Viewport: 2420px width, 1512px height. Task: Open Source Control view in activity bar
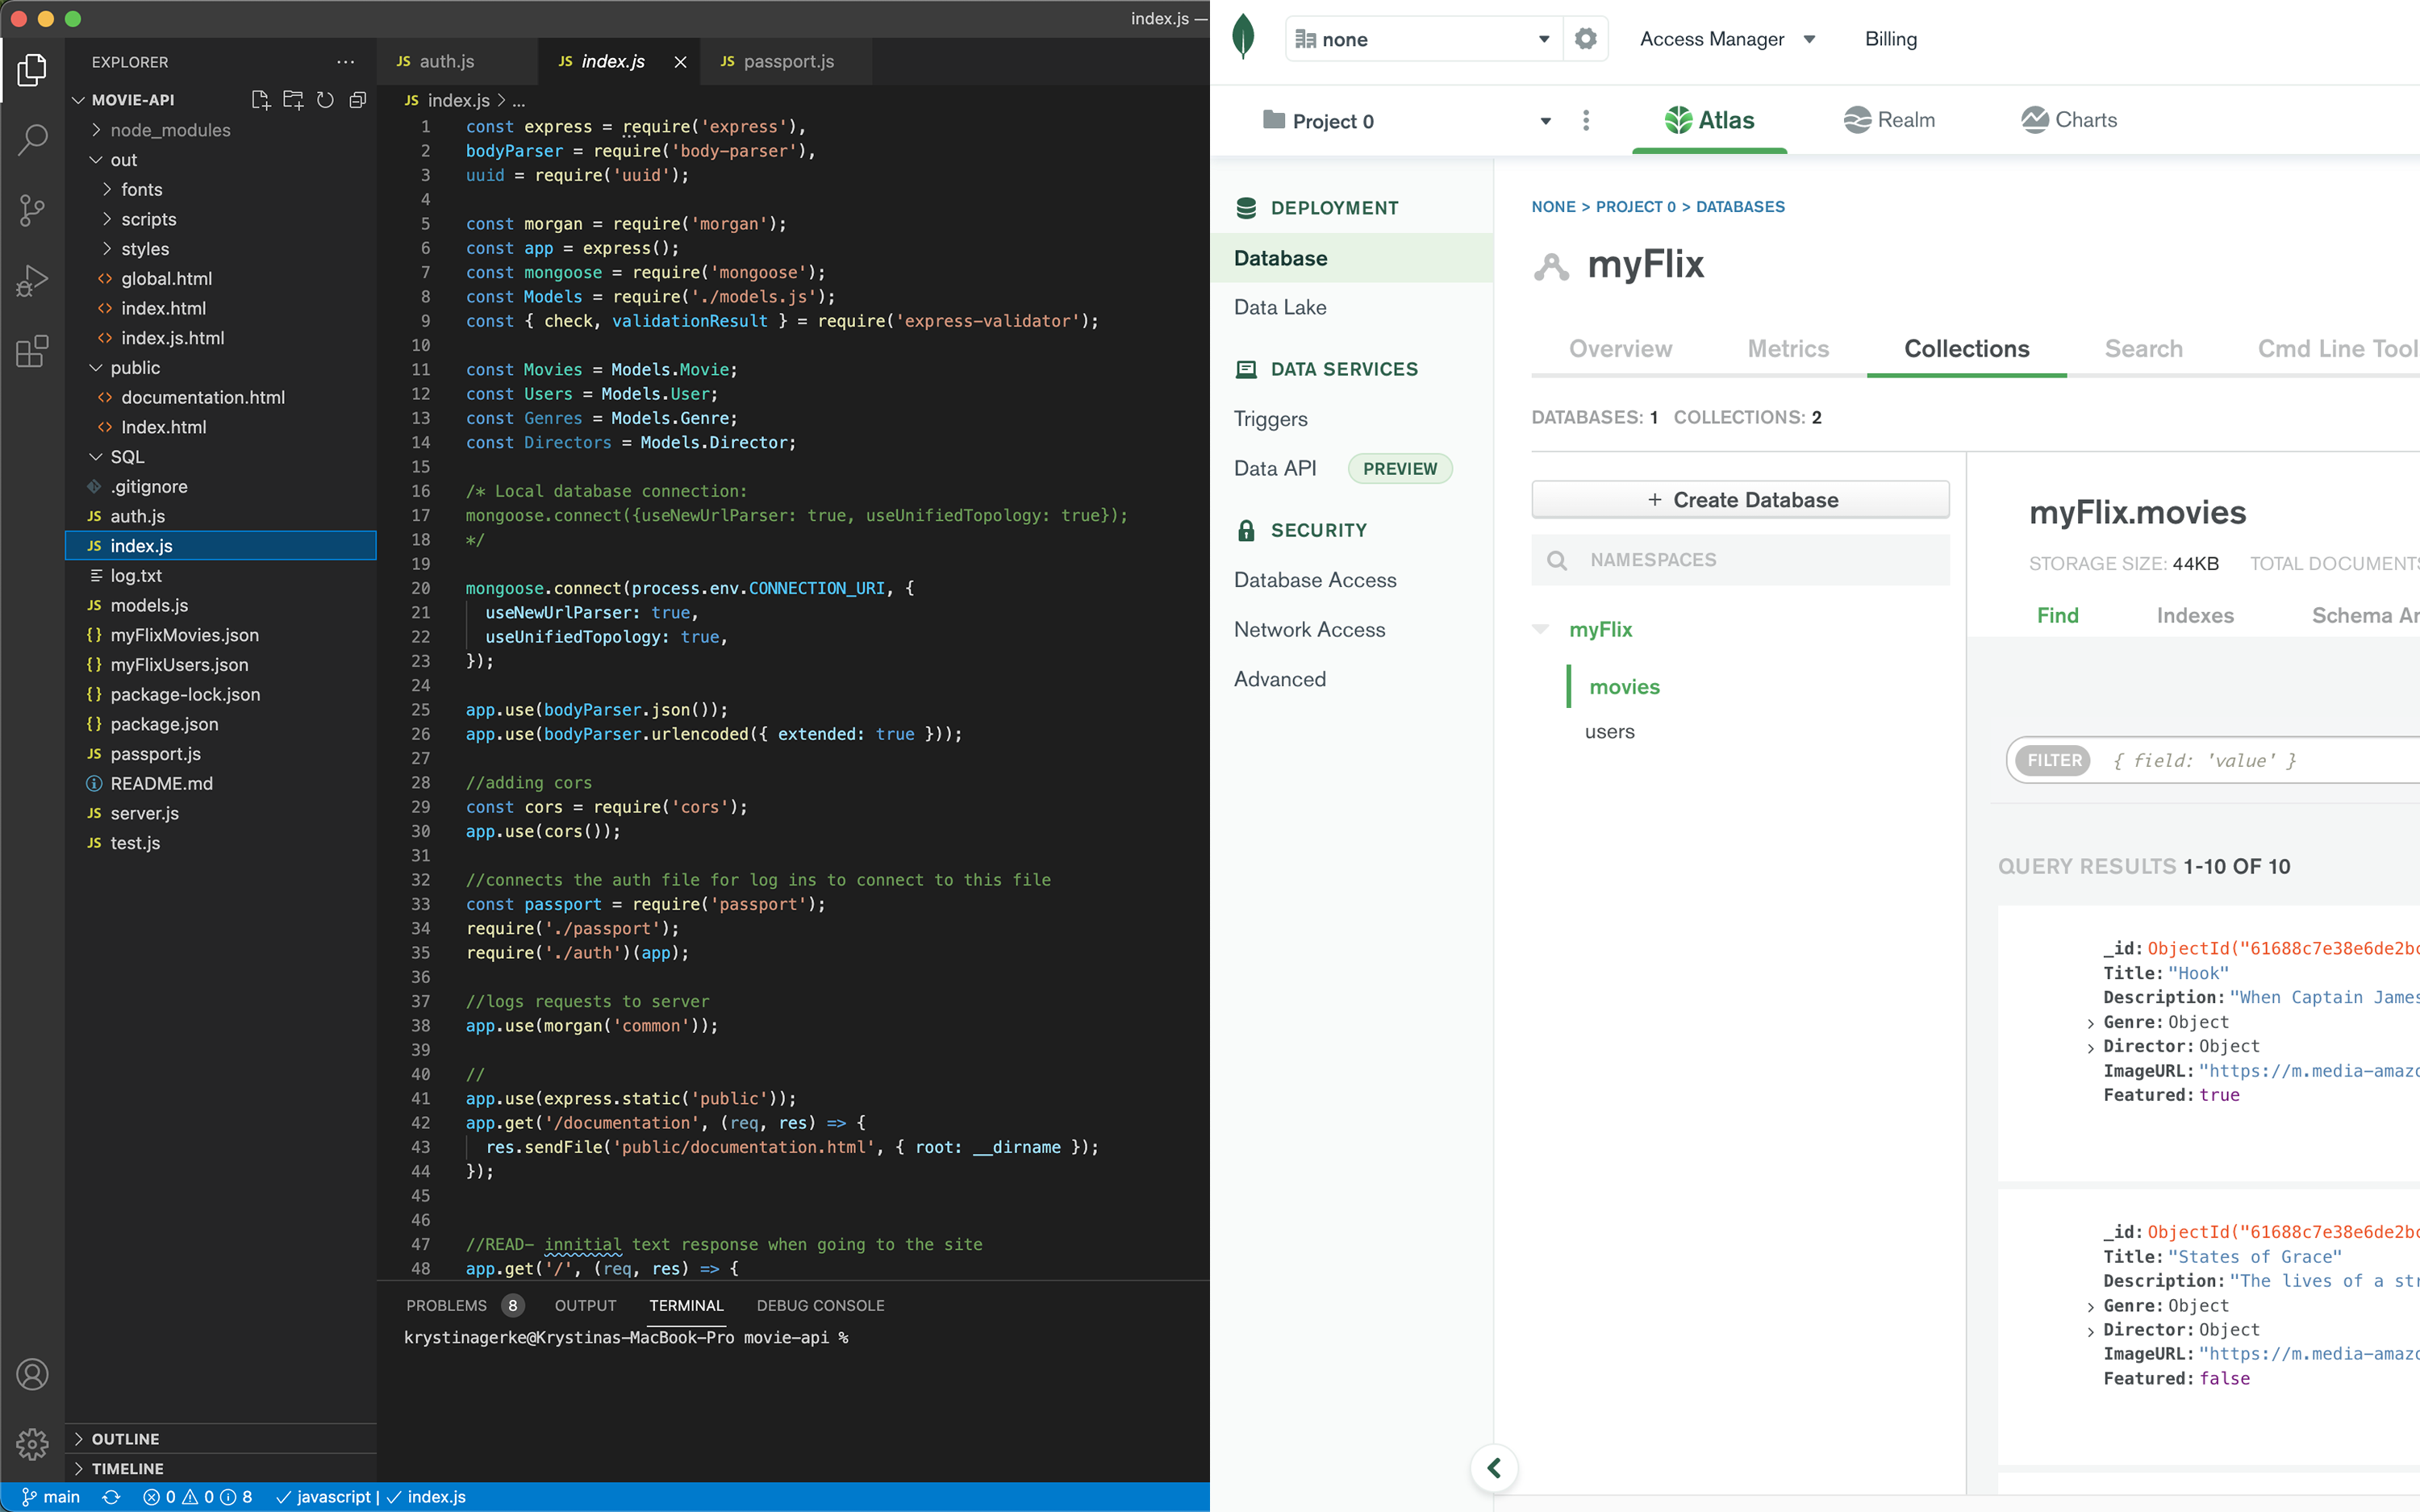32,210
